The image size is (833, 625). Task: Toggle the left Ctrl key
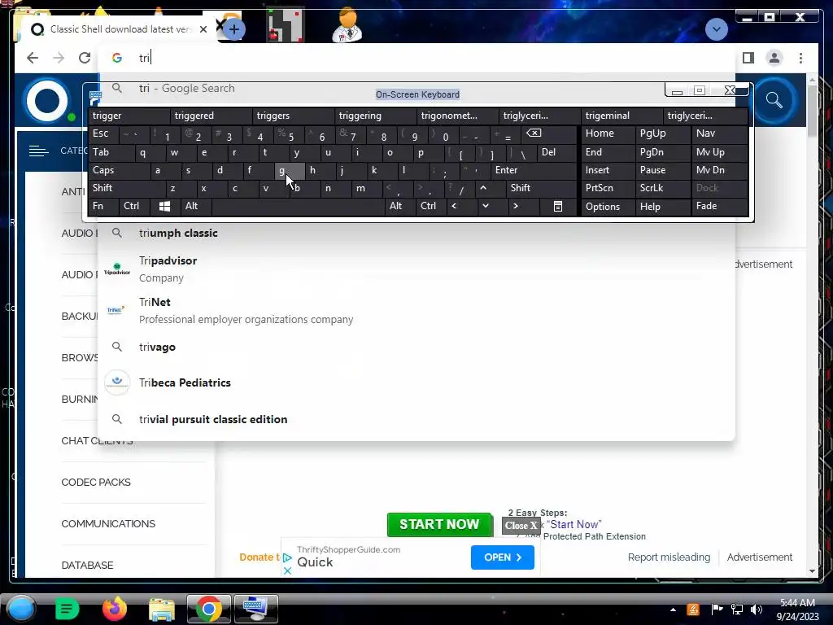[134, 206]
